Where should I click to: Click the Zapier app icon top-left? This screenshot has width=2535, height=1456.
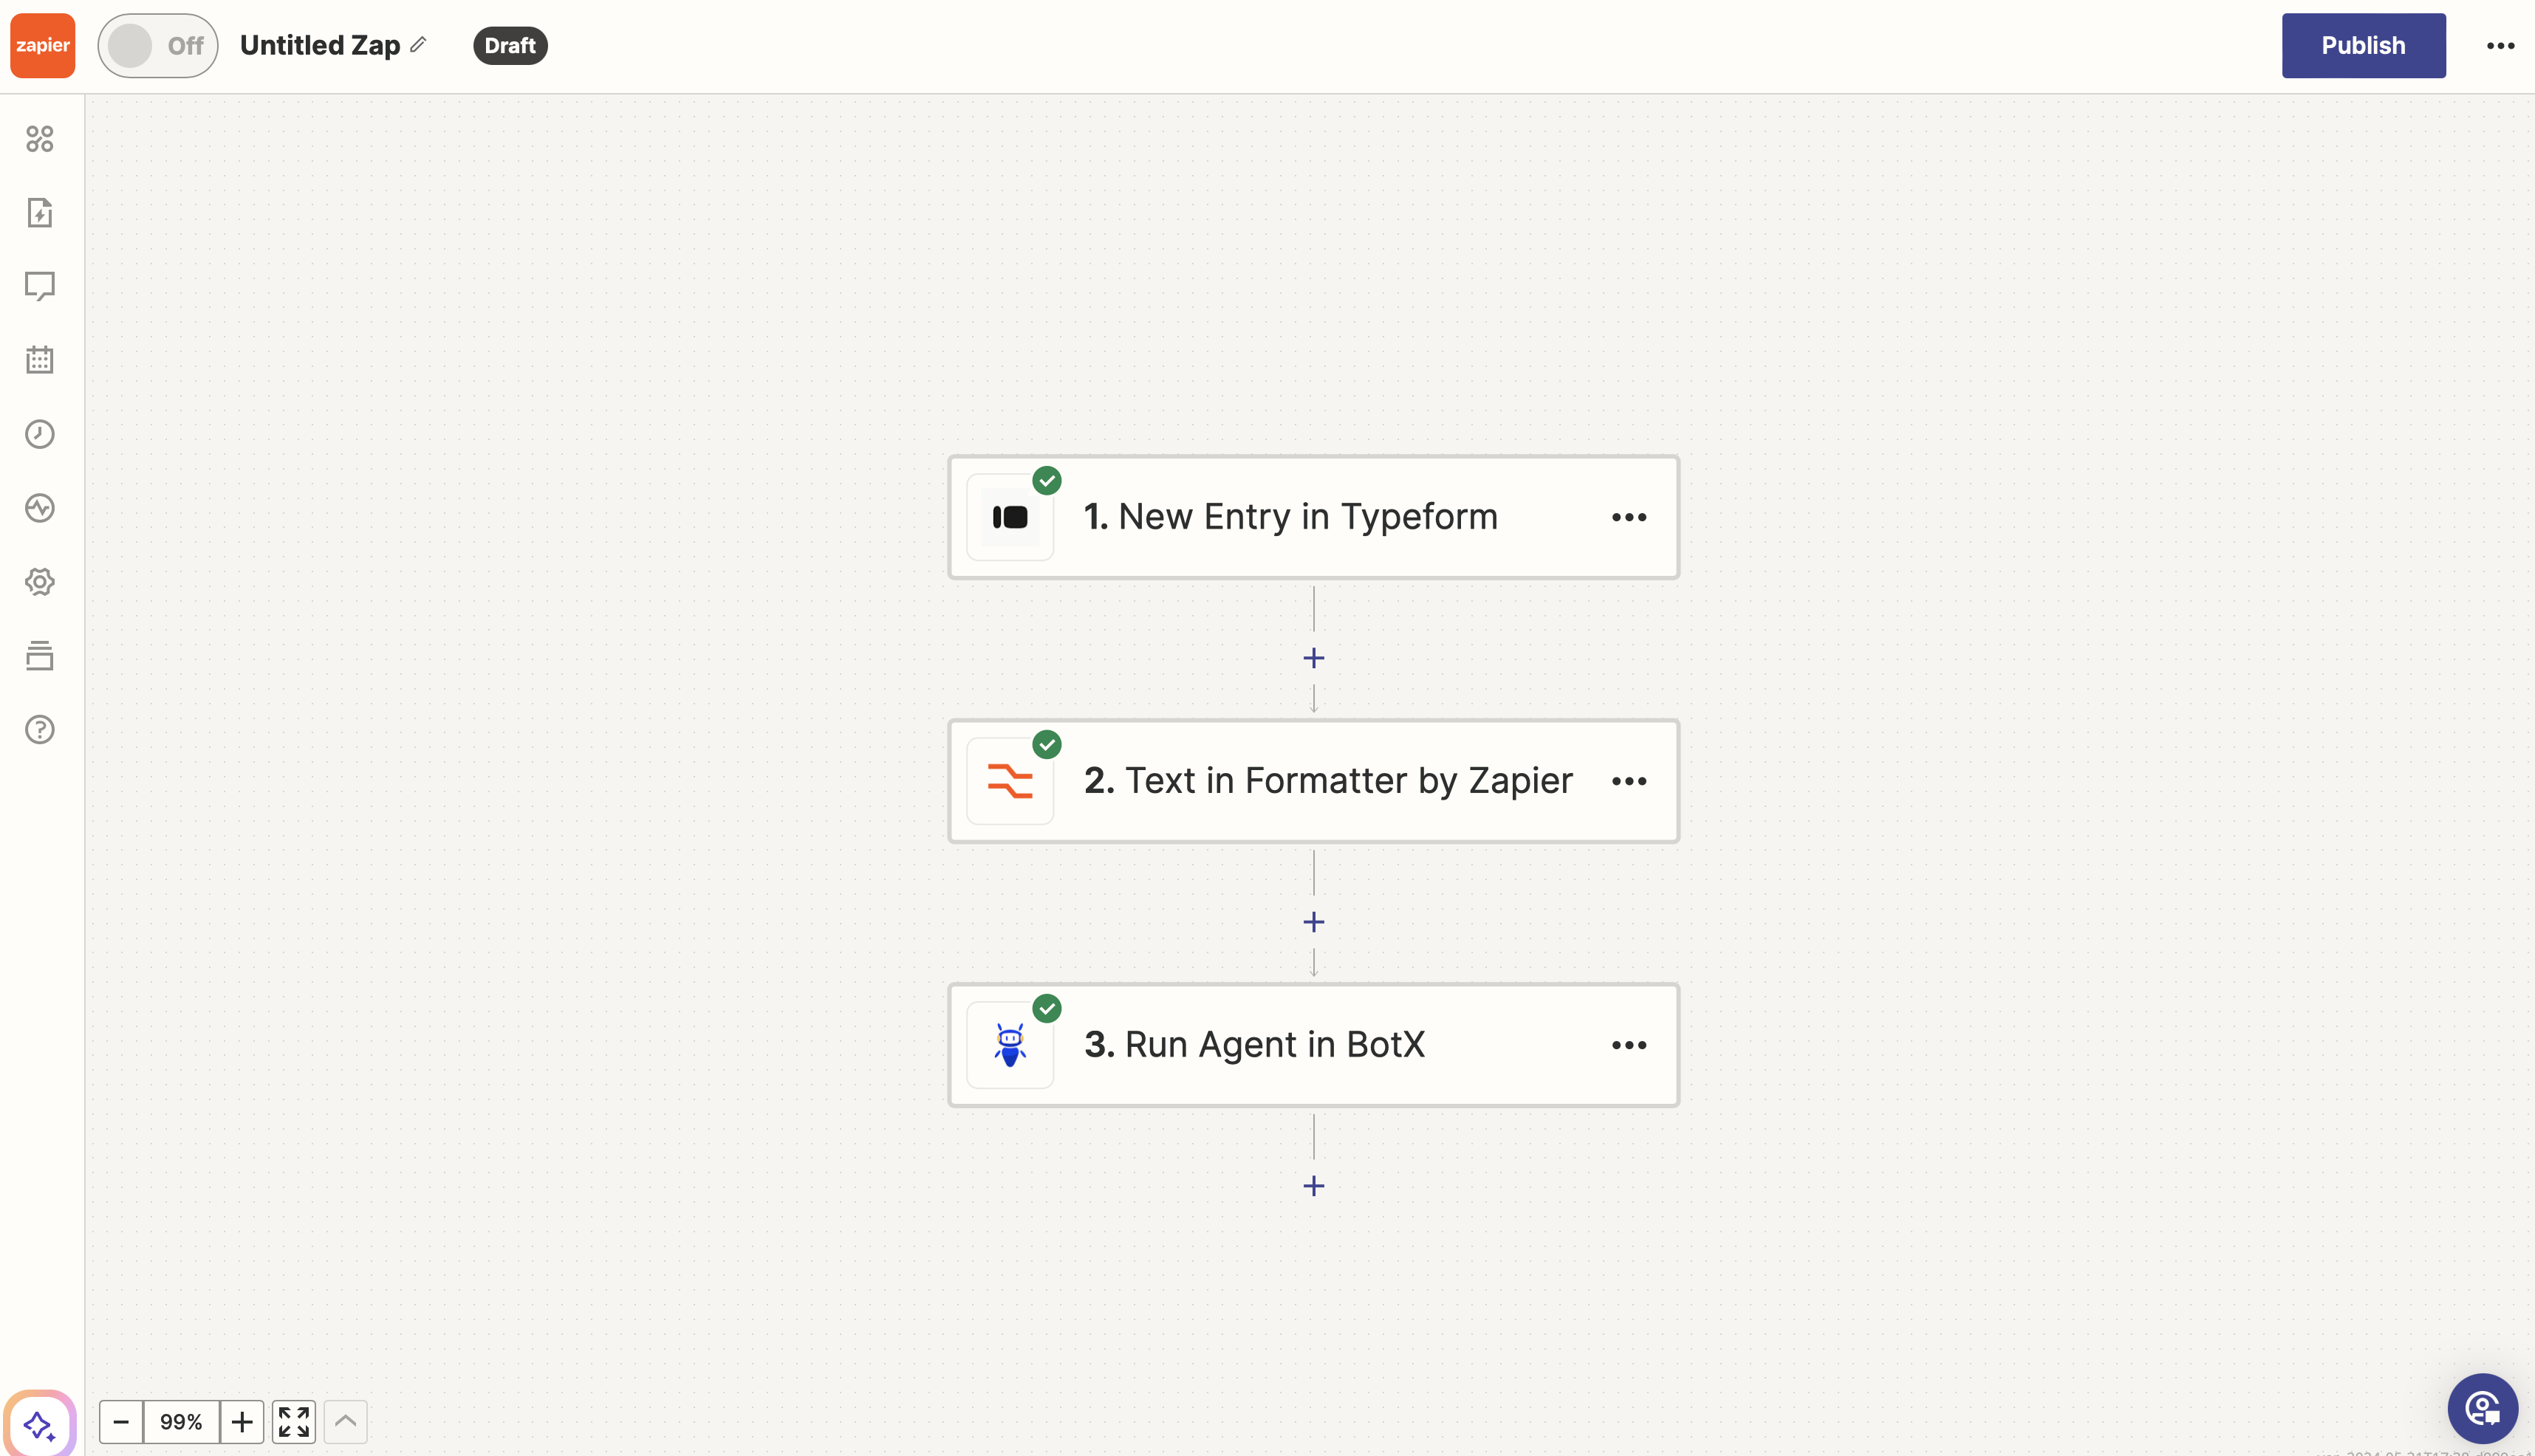(44, 45)
